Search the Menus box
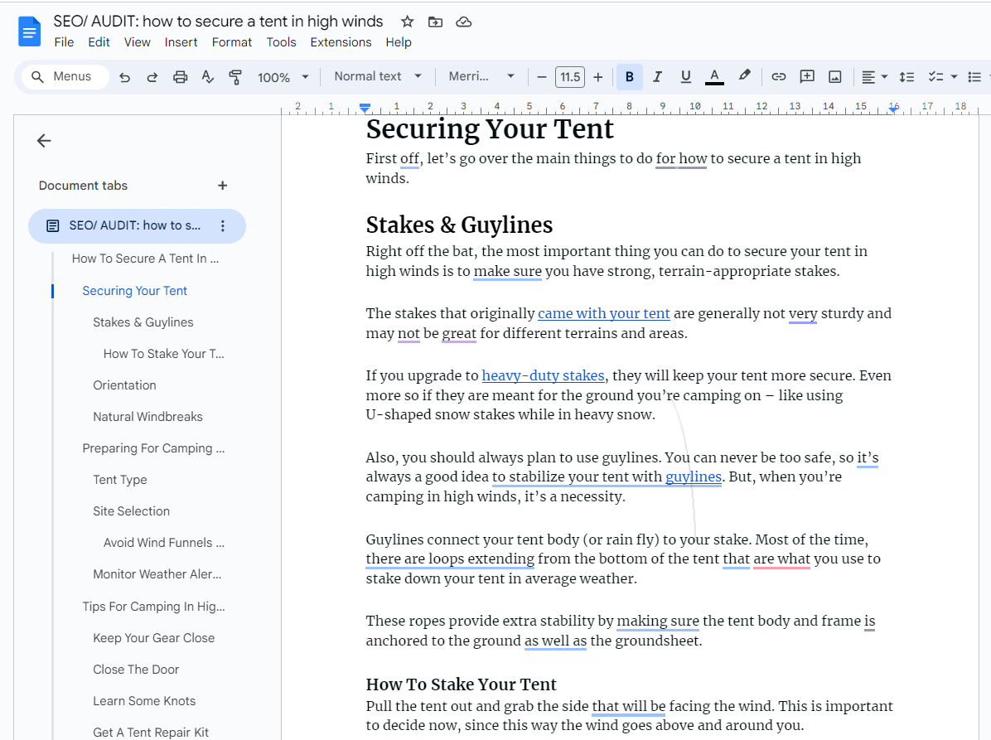This screenshot has height=740, width=991. 65,77
